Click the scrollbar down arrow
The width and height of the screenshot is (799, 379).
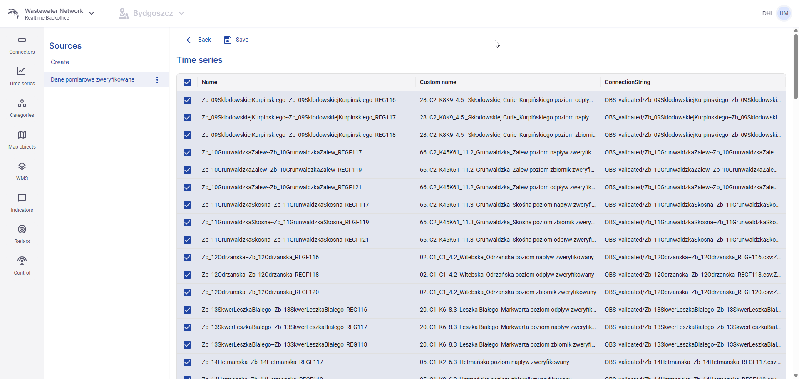pyautogui.click(x=796, y=376)
